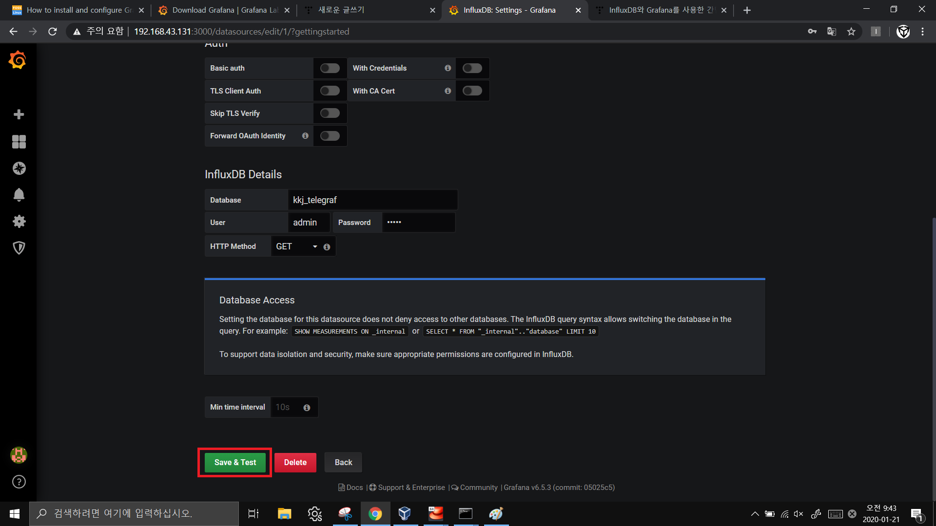The image size is (936, 526).
Task: Toggle Forward OAuth Identity switch
Action: (330, 136)
